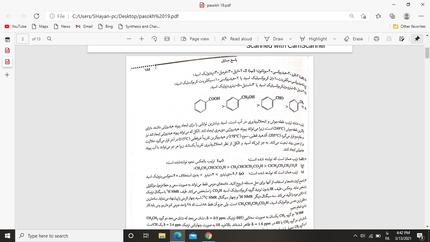Toggle Highlight mode on
The image size is (430, 242).
pos(315,38)
